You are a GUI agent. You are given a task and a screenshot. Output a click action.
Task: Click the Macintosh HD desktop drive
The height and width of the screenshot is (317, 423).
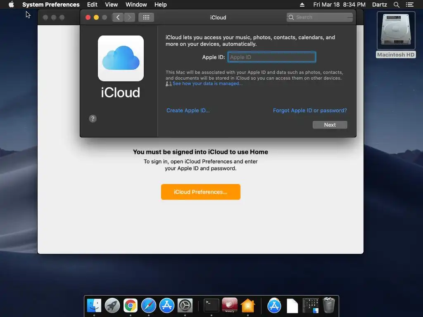(x=396, y=35)
